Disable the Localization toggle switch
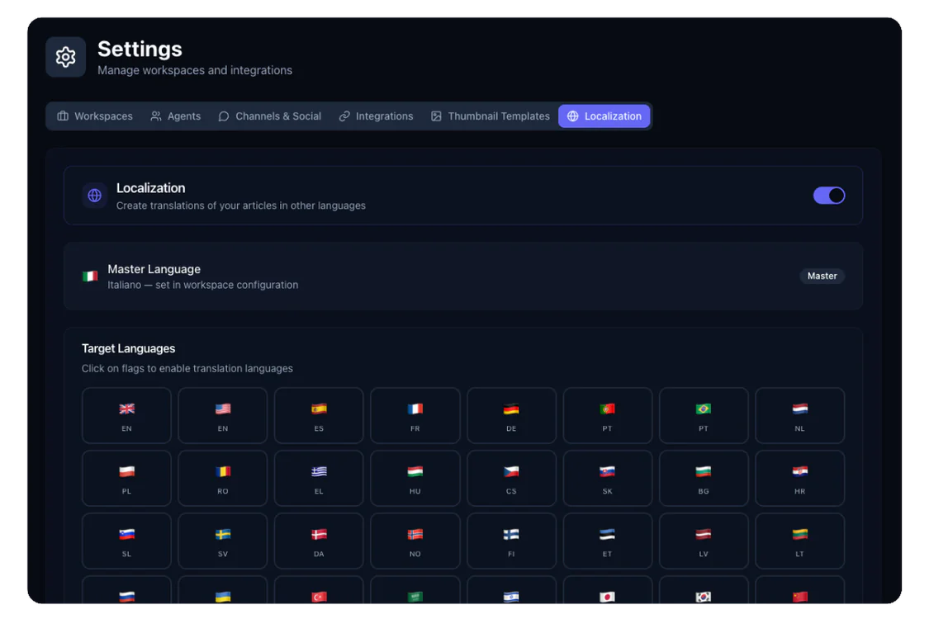The image size is (929, 619). click(828, 196)
